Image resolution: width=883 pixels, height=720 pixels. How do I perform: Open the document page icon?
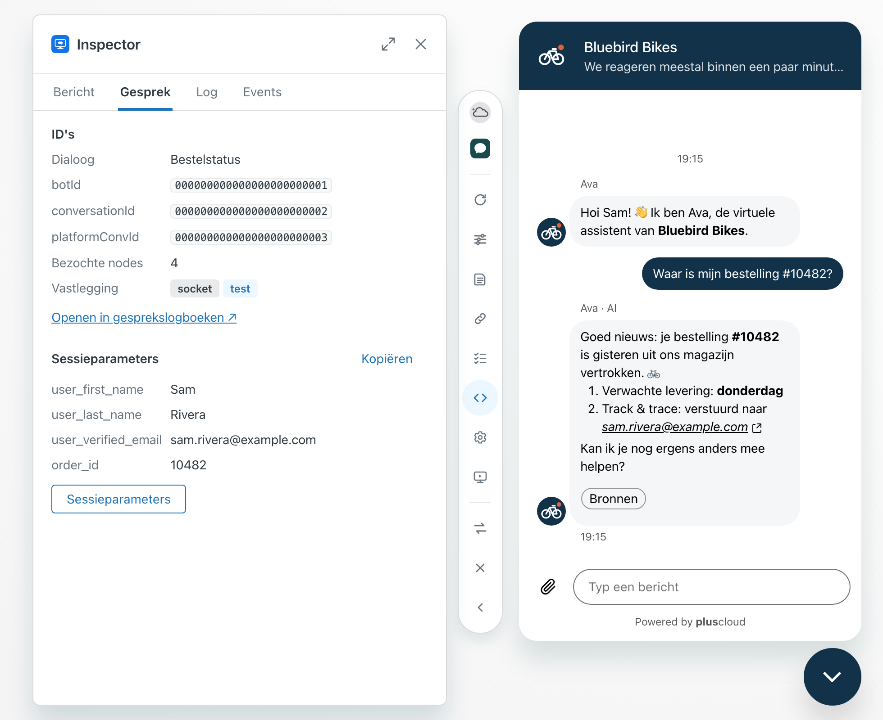[480, 279]
